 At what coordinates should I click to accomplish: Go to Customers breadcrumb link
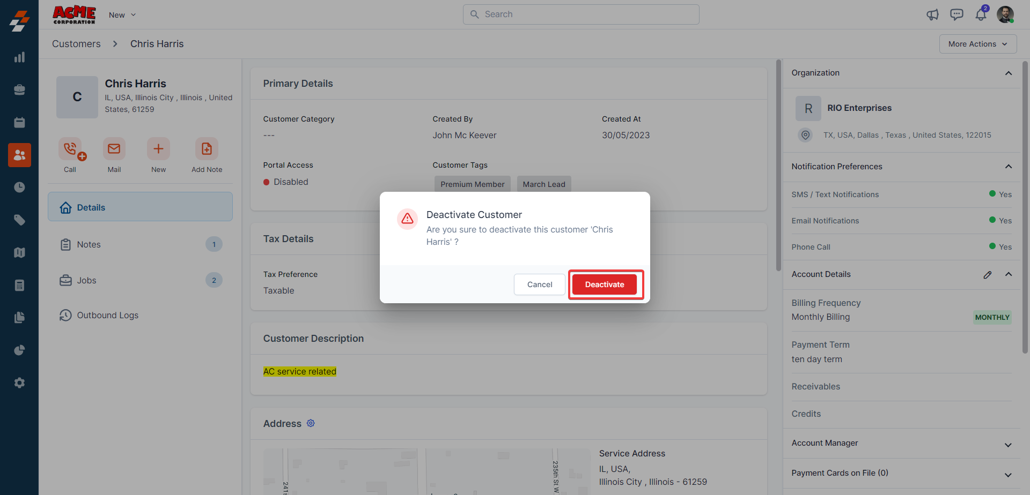coord(76,44)
